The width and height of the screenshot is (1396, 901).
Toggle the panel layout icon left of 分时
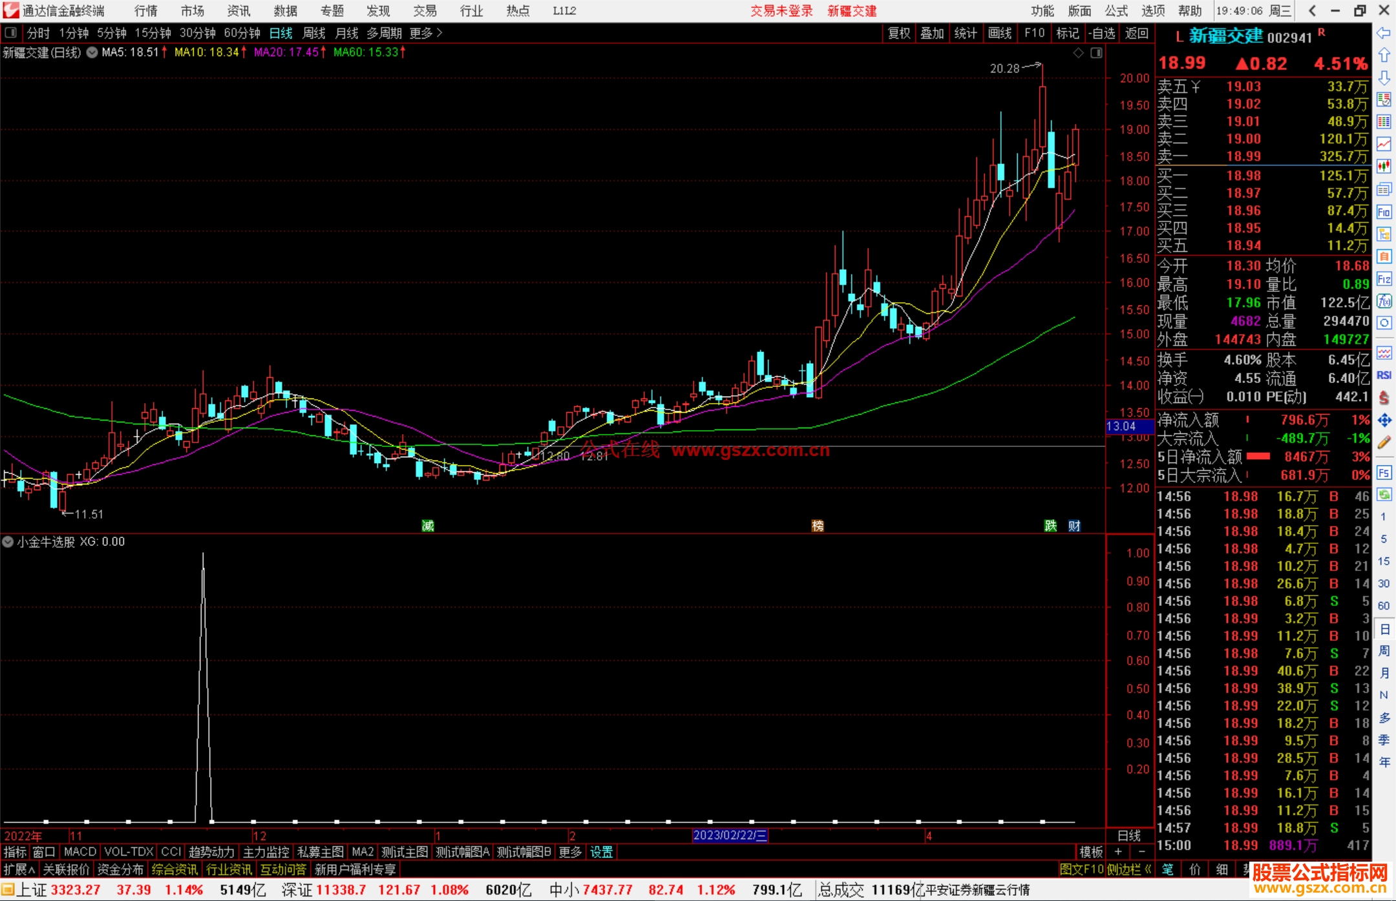(10, 33)
